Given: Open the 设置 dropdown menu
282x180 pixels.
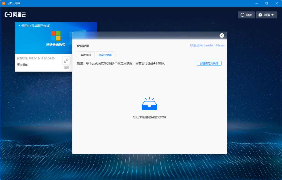Looking at the screenshot, I should point(267,15).
